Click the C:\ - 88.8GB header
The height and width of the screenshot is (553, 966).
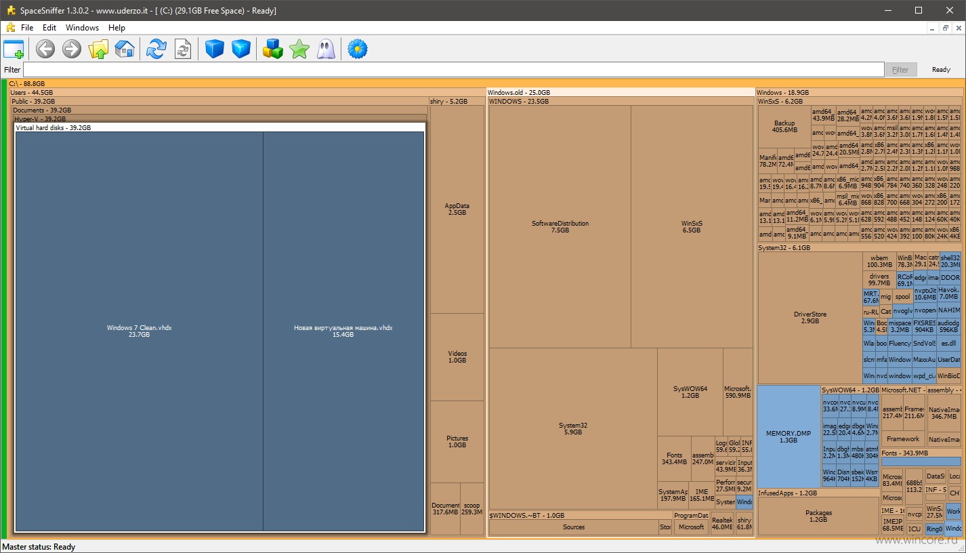485,83
